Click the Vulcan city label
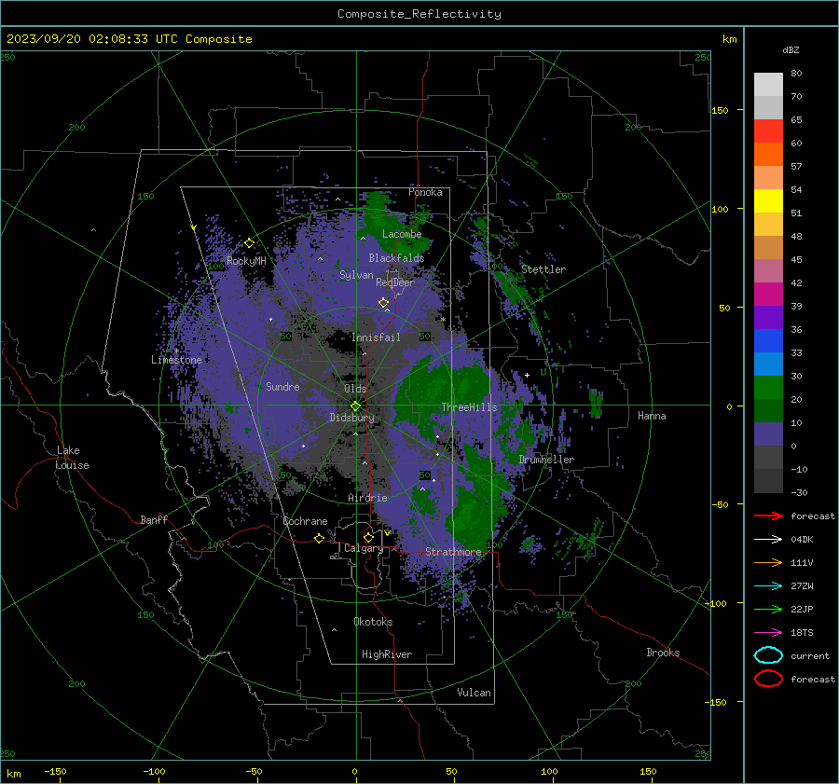 pyautogui.click(x=475, y=693)
